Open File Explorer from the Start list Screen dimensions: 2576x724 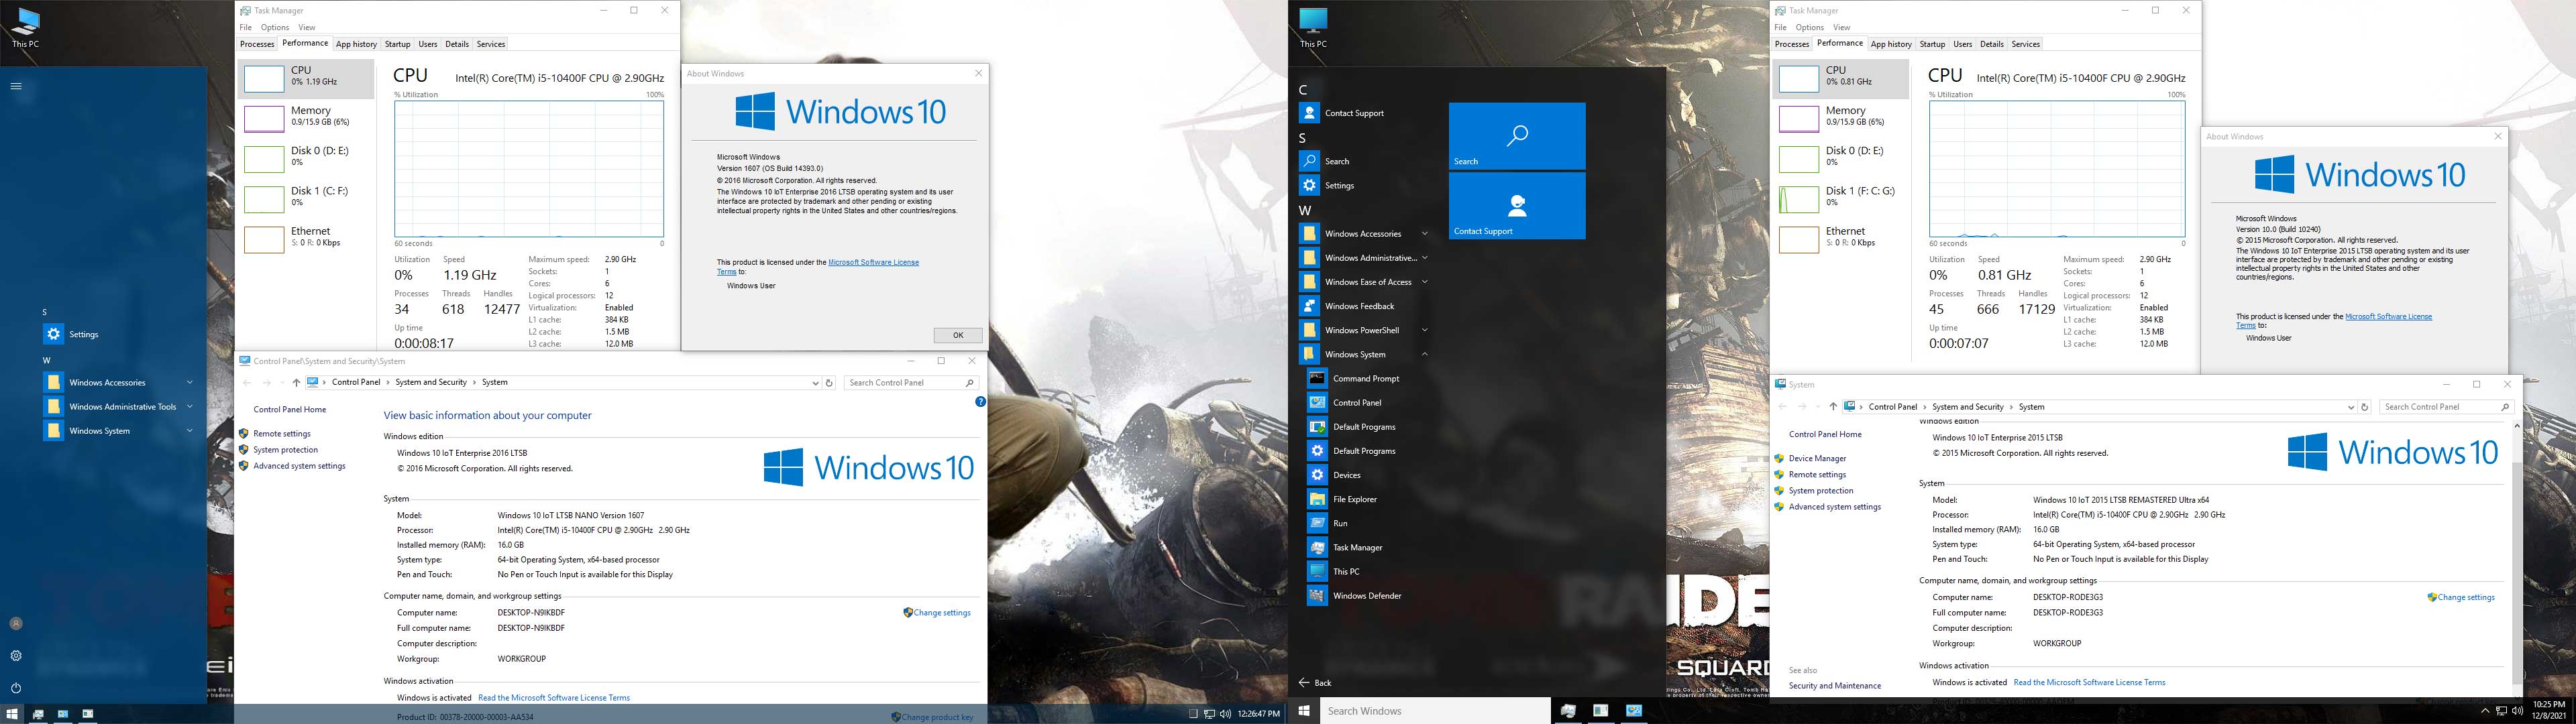[x=1354, y=499]
